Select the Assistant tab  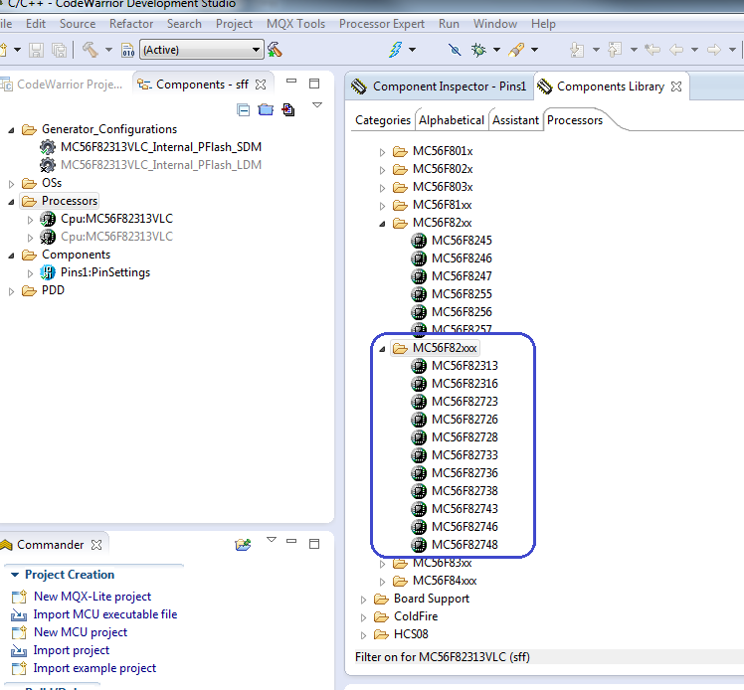pyautogui.click(x=515, y=120)
